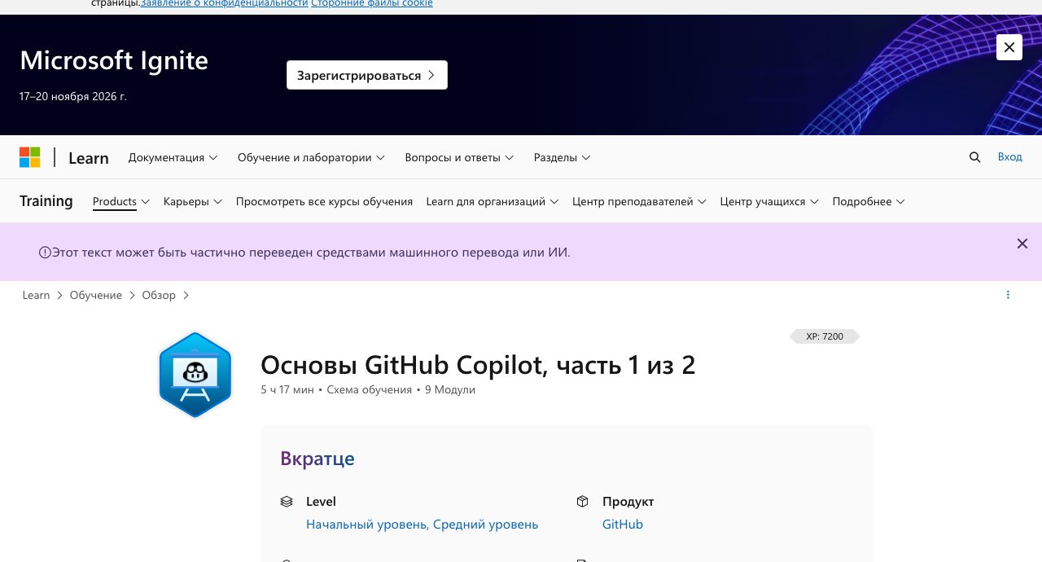Click the Основы GitHub Copilot title
The image size is (1042, 562).
click(x=478, y=365)
